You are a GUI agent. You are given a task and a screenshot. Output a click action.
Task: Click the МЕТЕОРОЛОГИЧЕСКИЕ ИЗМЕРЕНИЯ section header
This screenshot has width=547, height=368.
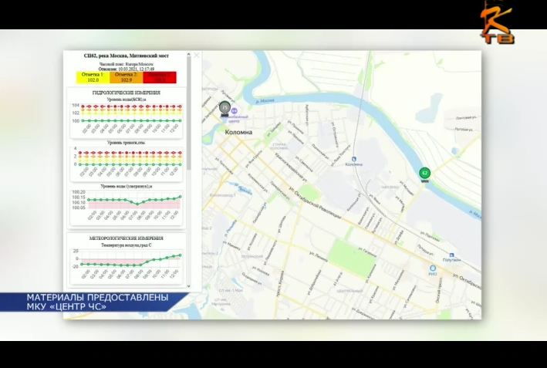(126, 238)
